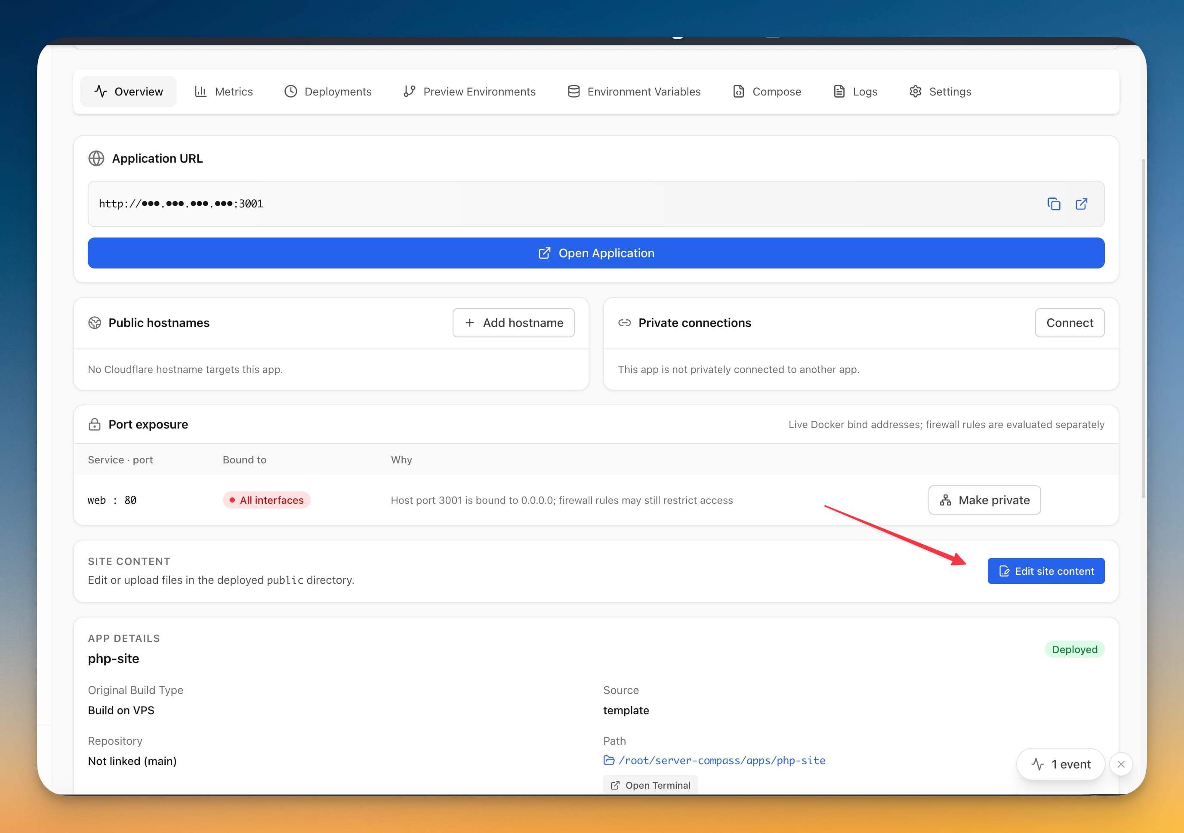Click Edit site content button
This screenshot has height=833, width=1184.
coord(1046,571)
